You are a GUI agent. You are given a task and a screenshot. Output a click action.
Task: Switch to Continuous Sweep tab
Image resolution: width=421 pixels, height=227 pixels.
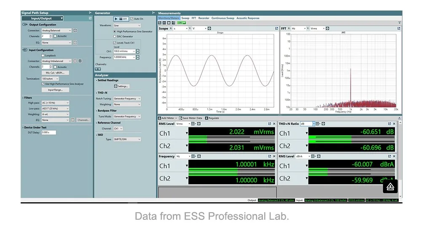[x=223, y=18]
